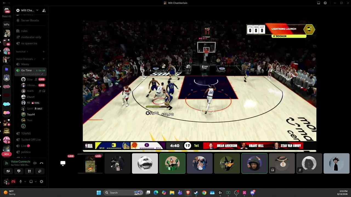Watch DJay's LIVE stream badge
The width and height of the screenshot is (351, 197).
coord(41,79)
